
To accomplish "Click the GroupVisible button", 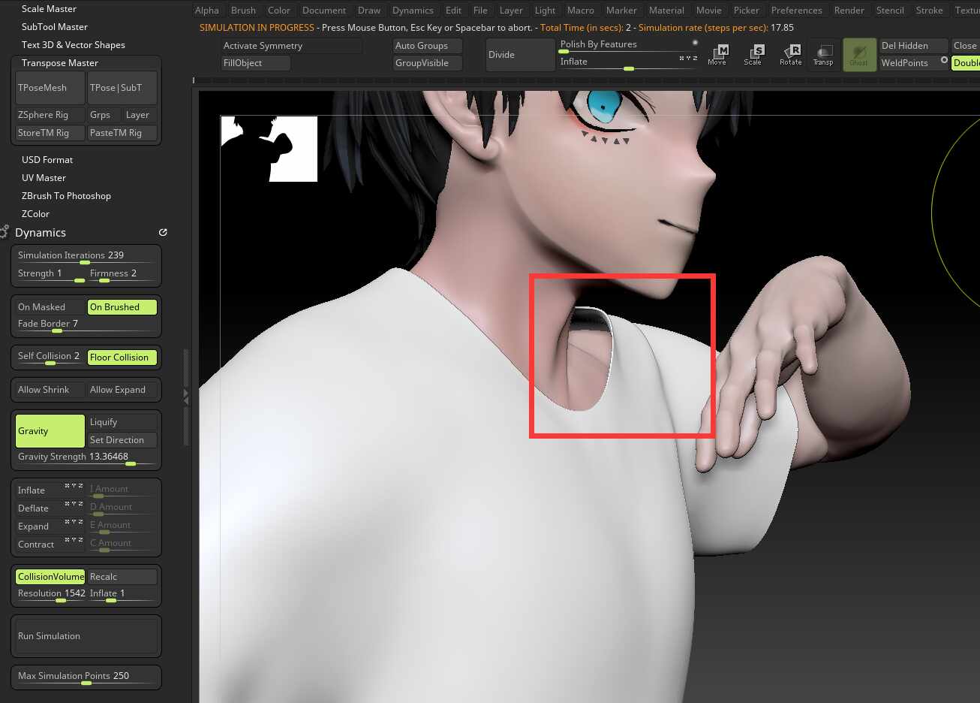I will [x=428, y=62].
